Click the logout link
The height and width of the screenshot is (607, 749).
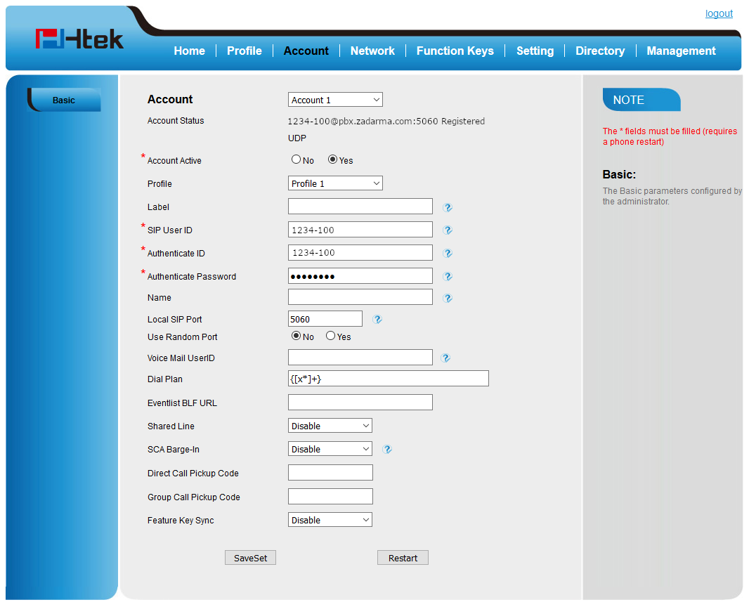(719, 13)
